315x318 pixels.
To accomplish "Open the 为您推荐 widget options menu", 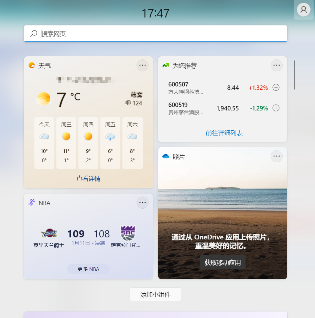I will [x=276, y=65].
